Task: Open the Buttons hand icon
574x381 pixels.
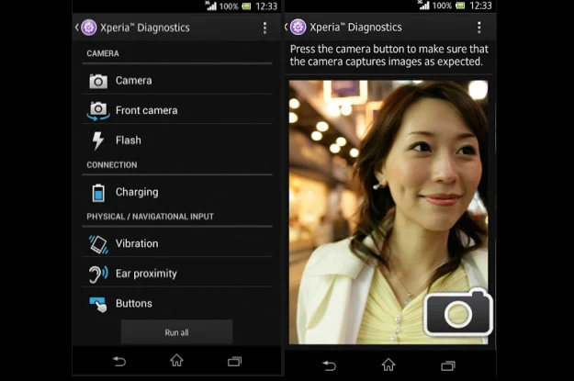Action: pyautogui.click(x=98, y=304)
